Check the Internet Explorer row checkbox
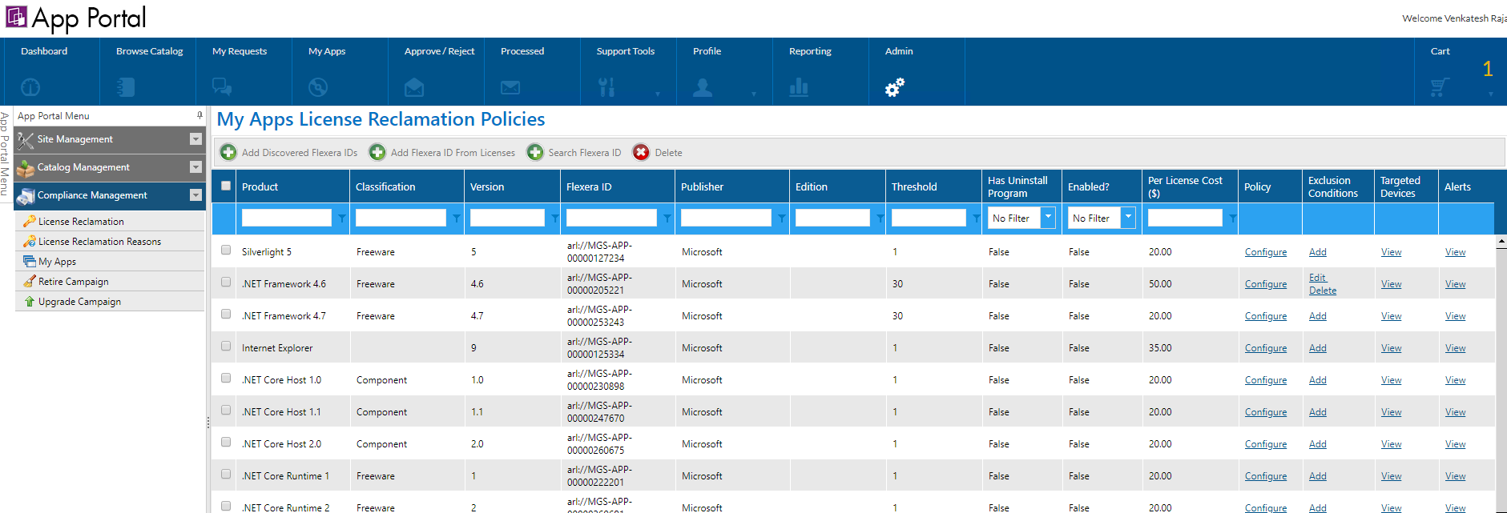The image size is (1507, 513). click(226, 346)
